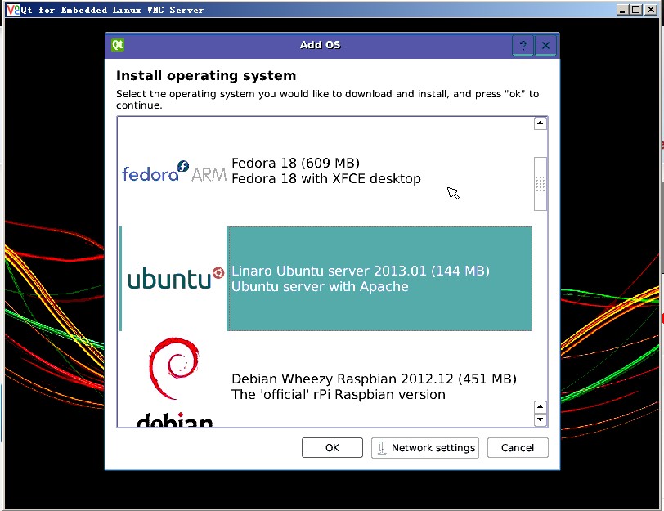The image size is (664, 511).
Task: Cancel the Add OS dialog
Action: [518, 448]
